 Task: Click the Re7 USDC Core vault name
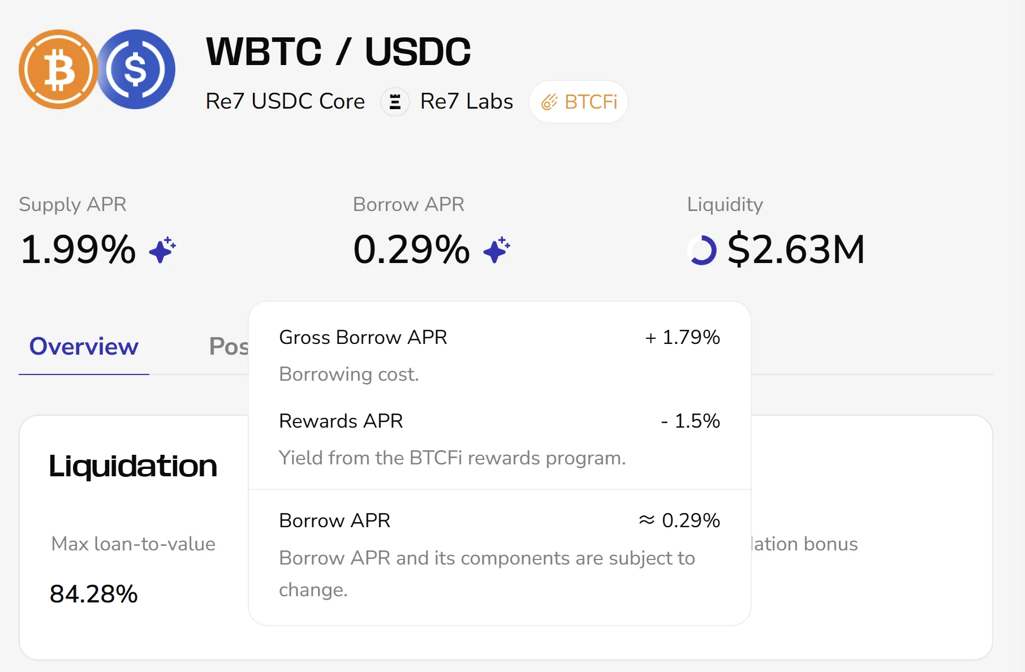285,102
